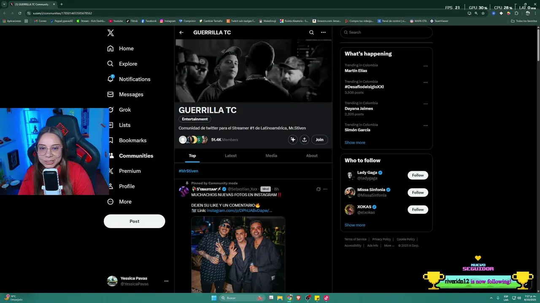
Task: Click the Grok icon on the pinned post
Action: 319,189
